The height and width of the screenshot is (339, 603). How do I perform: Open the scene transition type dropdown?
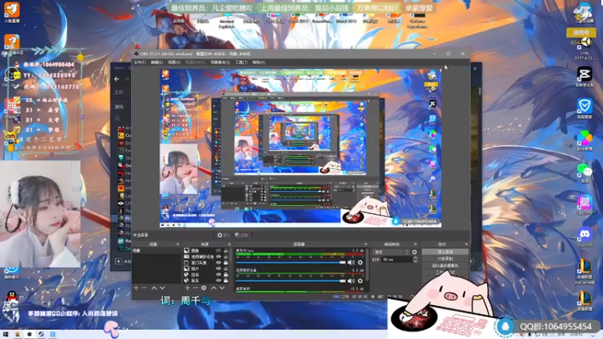point(390,252)
